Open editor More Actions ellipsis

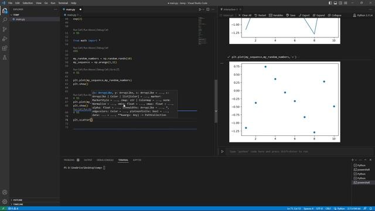coord(213,9)
